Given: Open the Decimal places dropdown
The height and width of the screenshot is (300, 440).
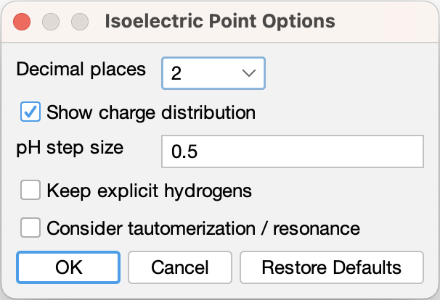Looking at the screenshot, I should pos(213,72).
